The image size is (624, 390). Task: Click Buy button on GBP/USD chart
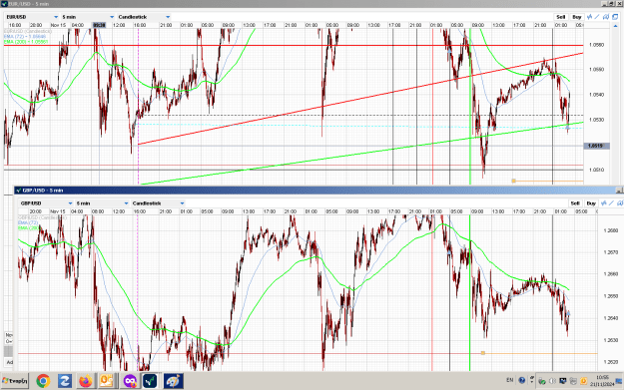[591, 203]
